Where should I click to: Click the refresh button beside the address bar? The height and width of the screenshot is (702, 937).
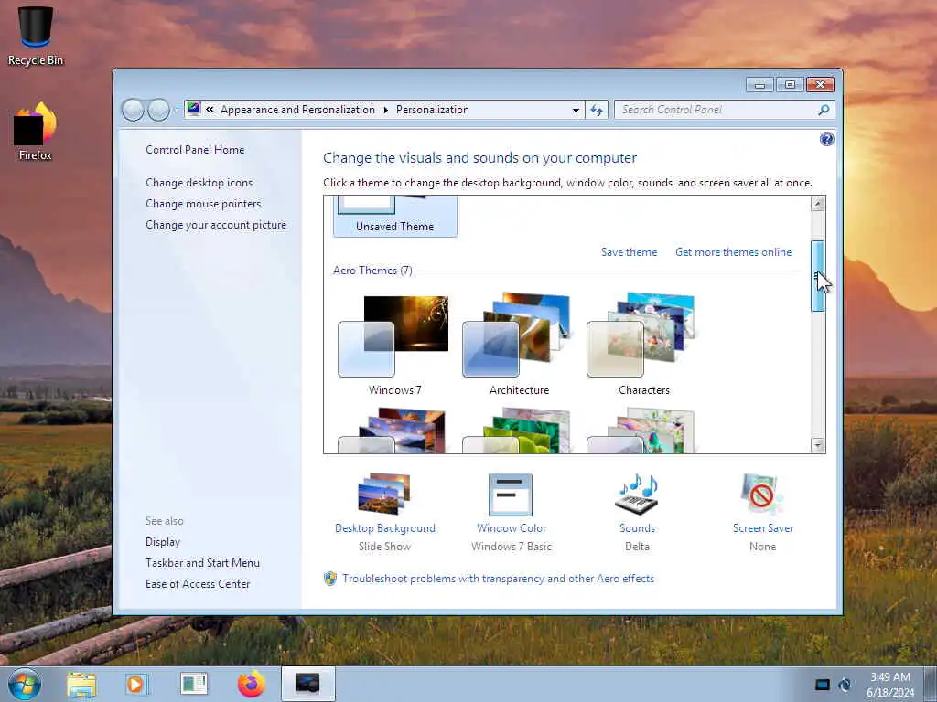click(x=597, y=110)
